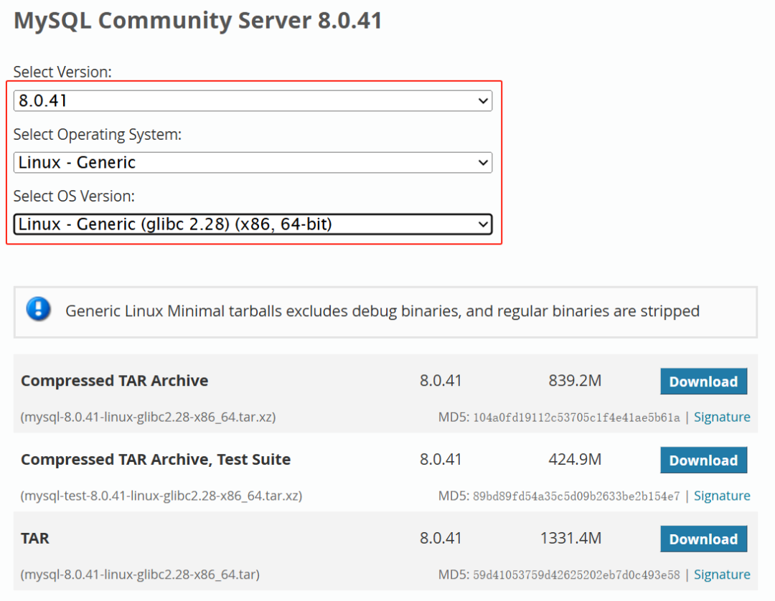
Task: Click filename mysql-8.0.41-linux-glibc2.28-x86_64.tar.xz
Action: [149, 417]
